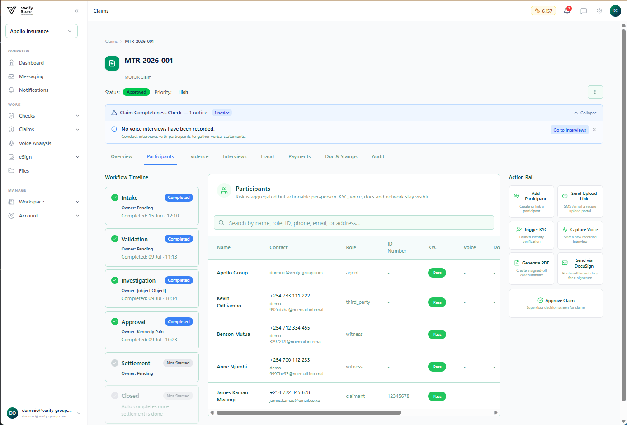Screen dimensions: 627x425
Task: Click the search field in Participants
Action: click(x=354, y=223)
